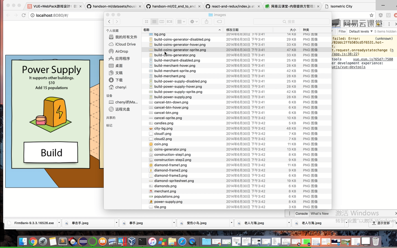Click the Finder search field
Viewport: 397px width, 248px height.
[291, 22]
